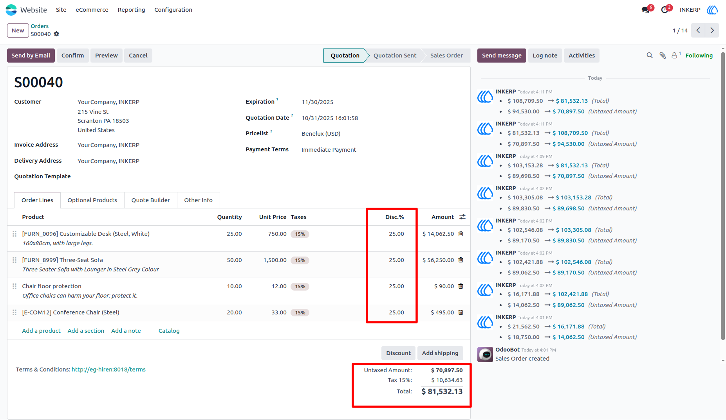Image resolution: width=726 pixels, height=420 pixels.
Task: Delete the Conference Chair order line
Action: pyautogui.click(x=461, y=312)
